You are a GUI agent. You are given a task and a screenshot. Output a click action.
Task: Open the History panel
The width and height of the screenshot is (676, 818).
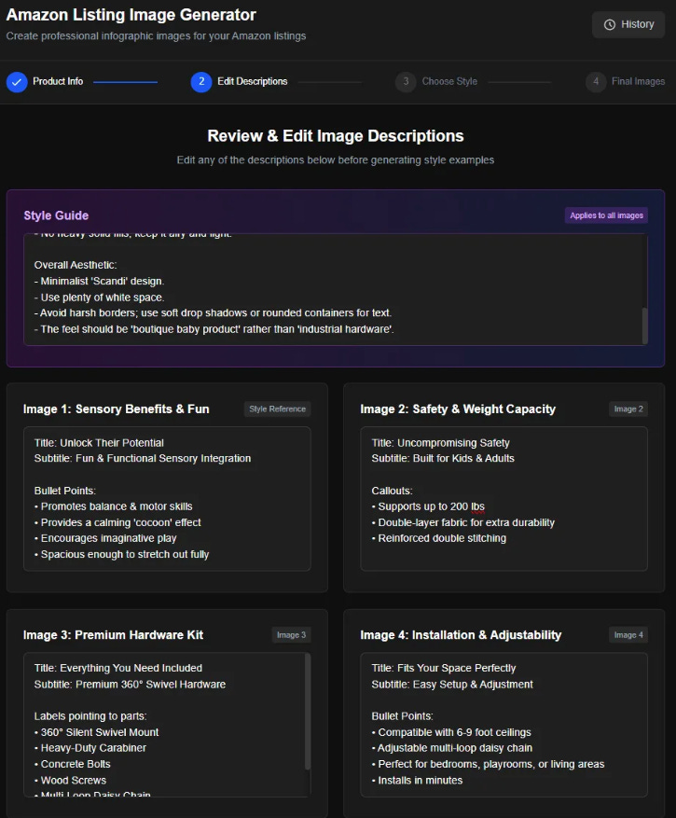(x=628, y=24)
